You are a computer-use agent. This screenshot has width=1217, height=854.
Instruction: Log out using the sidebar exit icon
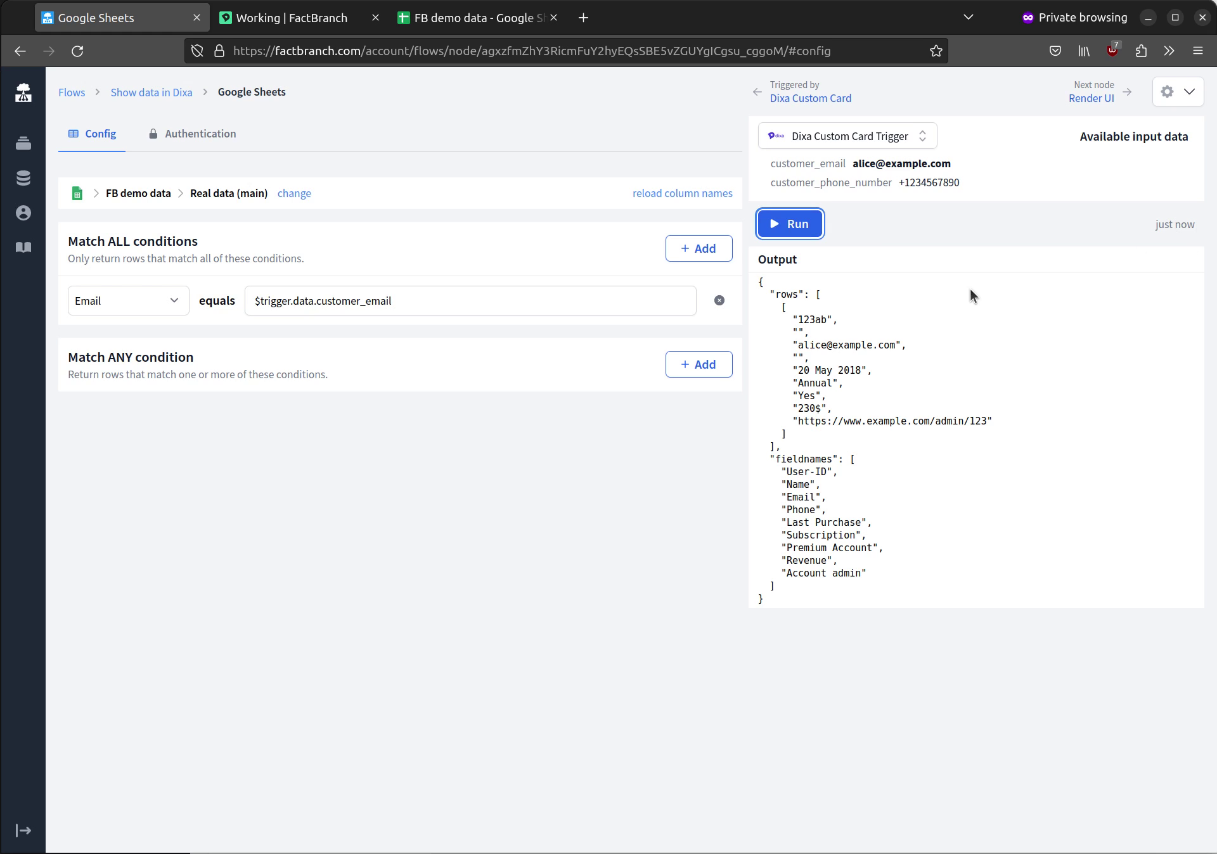[x=23, y=831]
